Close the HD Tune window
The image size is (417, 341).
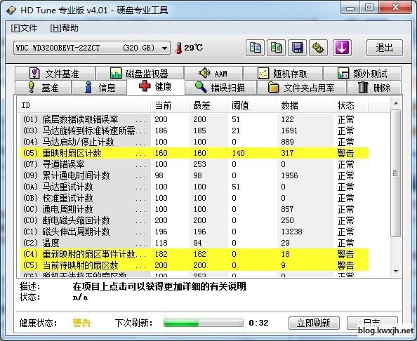click(395, 8)
